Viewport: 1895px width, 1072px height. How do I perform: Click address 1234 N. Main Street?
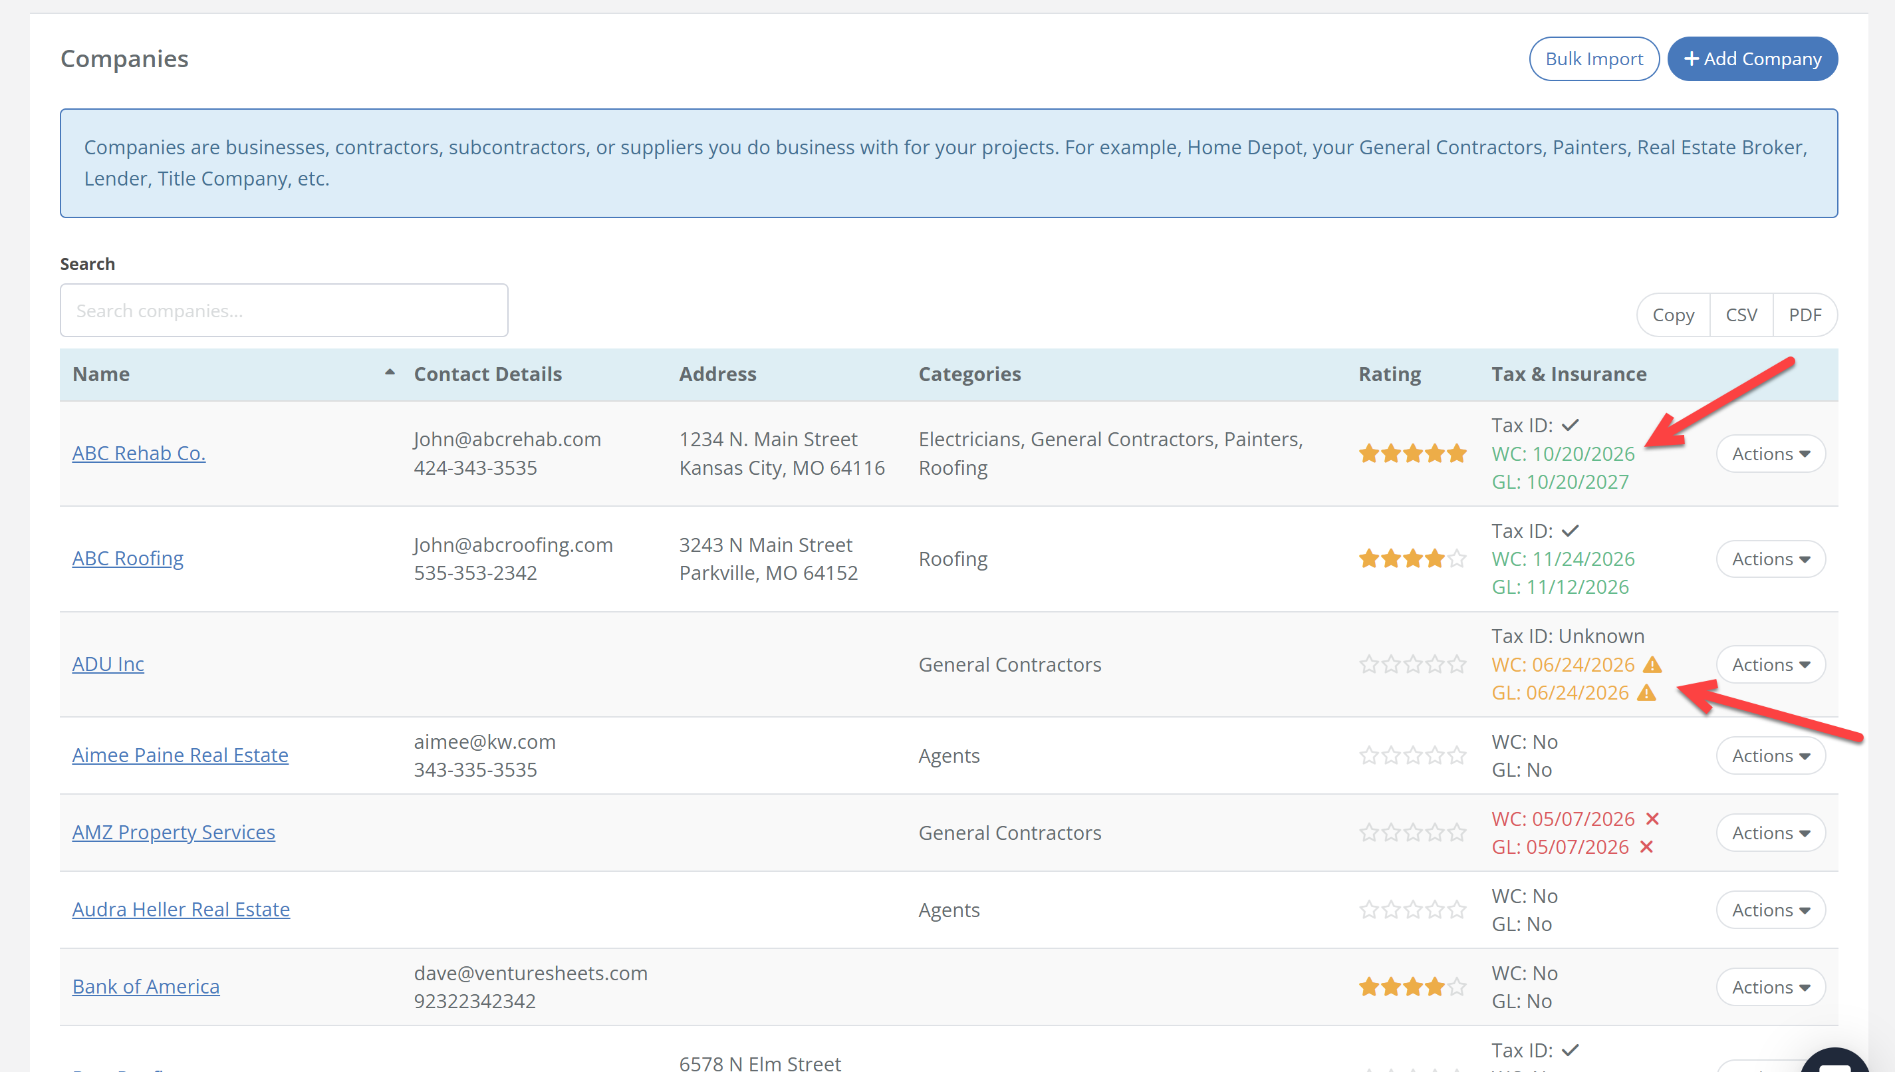[x=768, y=440]
